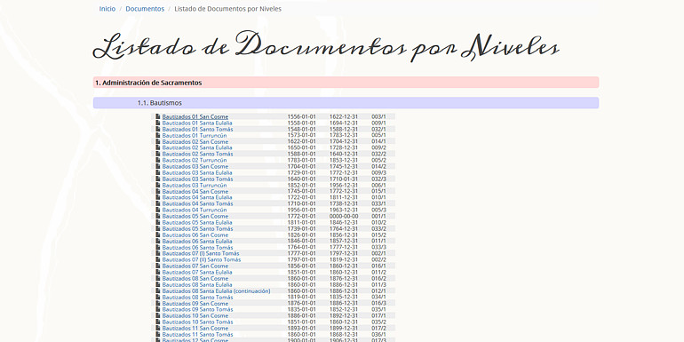Open the Bautizados 11 Santo Tomás document

(197, 334)
